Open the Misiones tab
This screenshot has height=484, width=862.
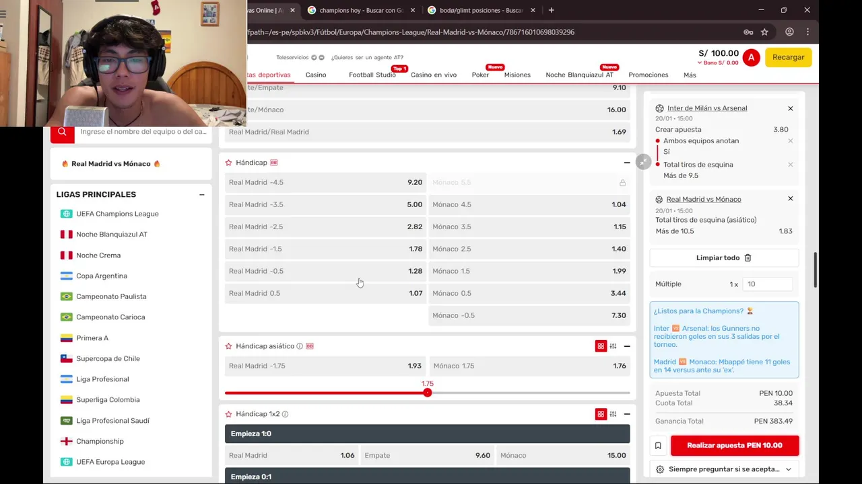point(517,75)
